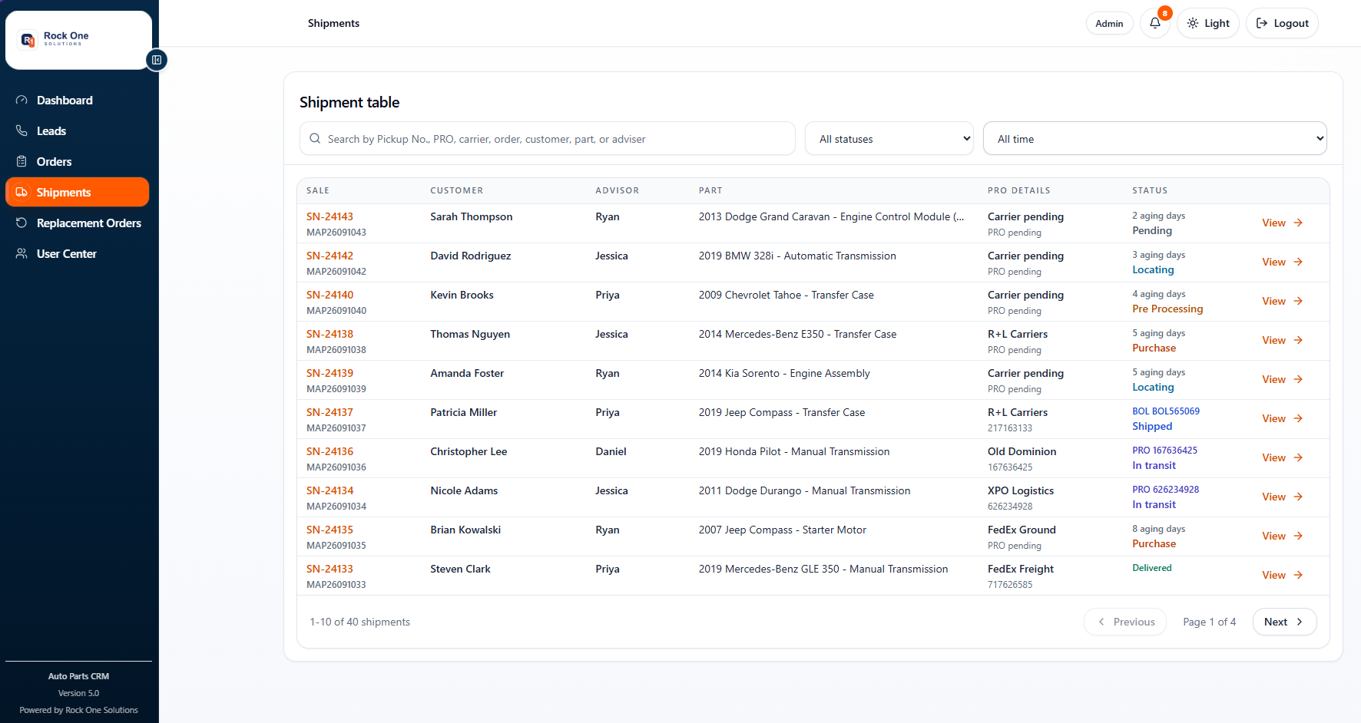Click customer name Amanda Foster
This screenshot has height=723, width=1361.
(x=467, y=373)
